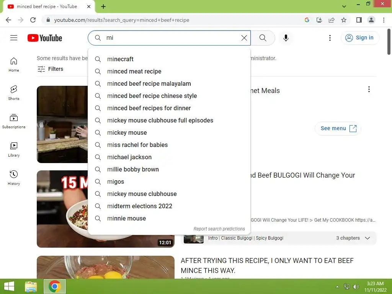Open History in the sidebar
This screenshot has height=294, width=392.
point(14,178)
